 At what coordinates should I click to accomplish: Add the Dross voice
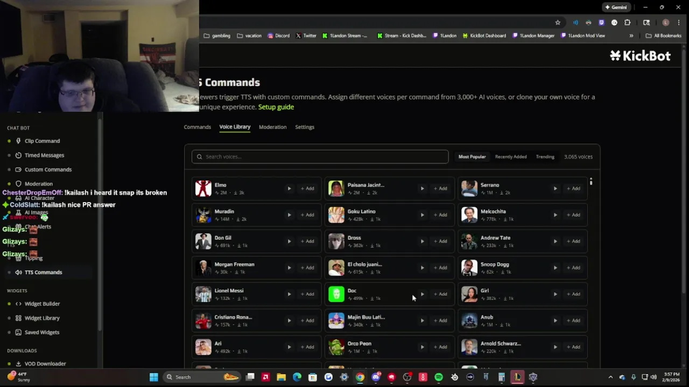(x=440, y=241)
